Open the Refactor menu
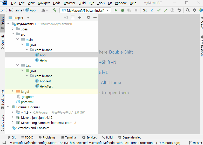Viewport: 203px width, 145px height. 69,3
